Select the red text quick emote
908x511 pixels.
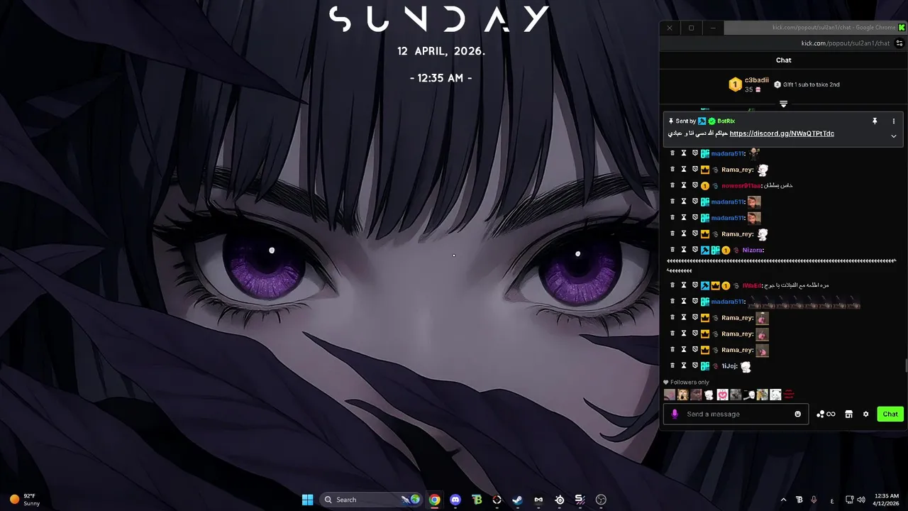coord(789,395)
